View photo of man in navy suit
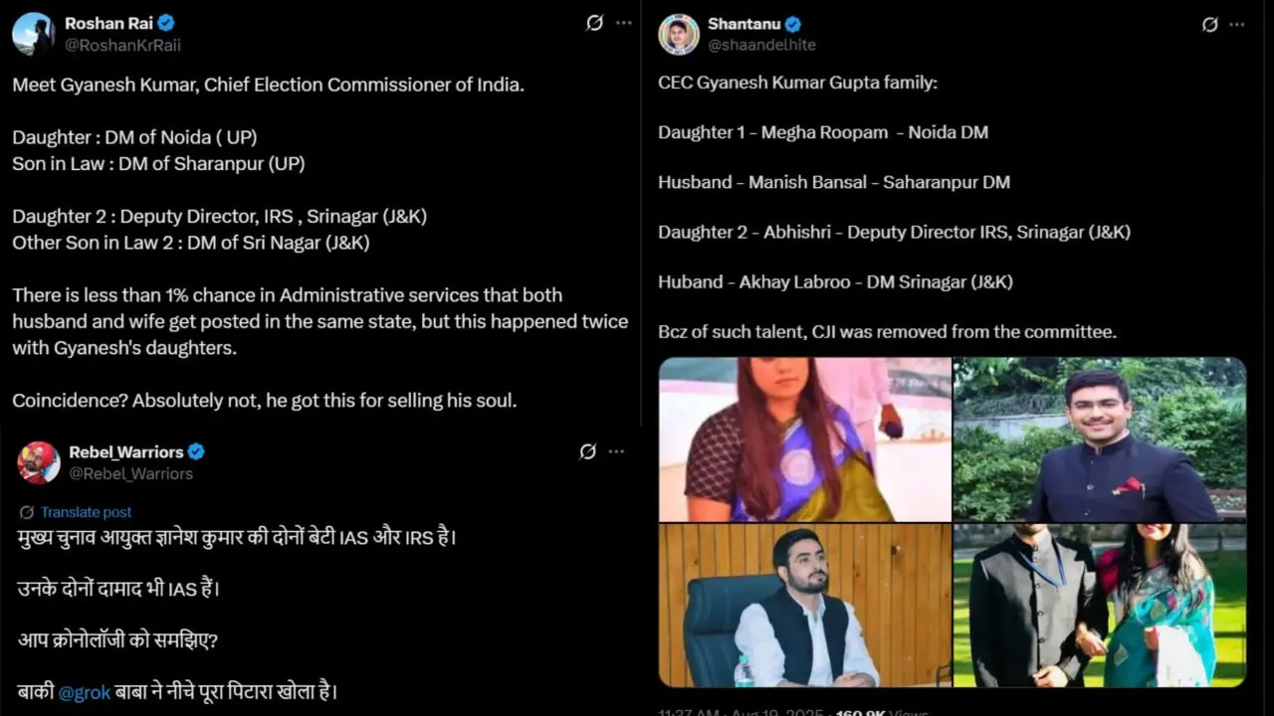Screen dimensions: 1274x716 pyautogui.click(x=1100, y=440)
